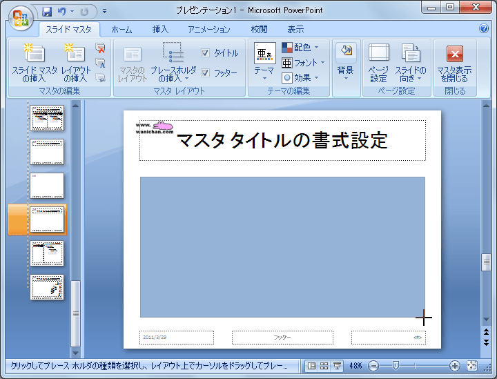Click the center フッター placeholder
Screen dimensions: 497x379
click(282, 338)
